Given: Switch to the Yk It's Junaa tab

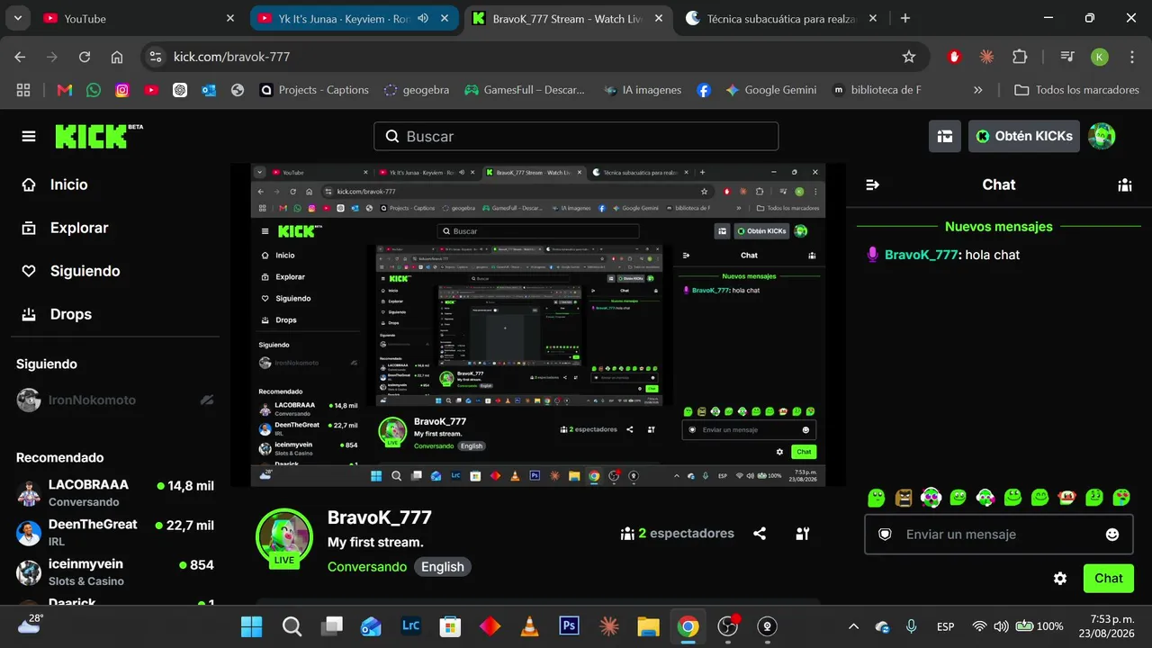Looking at the screenshot, I should (353, 18).
